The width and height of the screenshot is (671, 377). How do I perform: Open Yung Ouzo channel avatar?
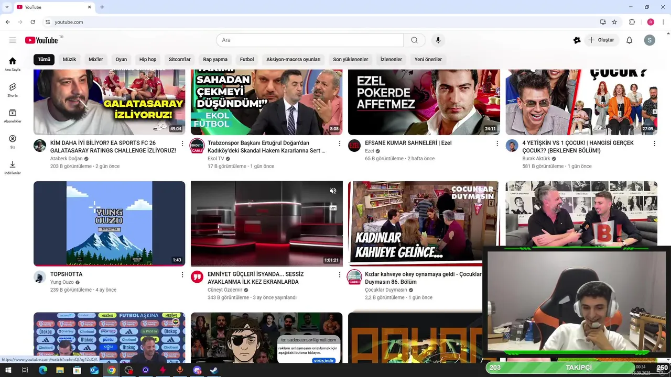[40, 277]
